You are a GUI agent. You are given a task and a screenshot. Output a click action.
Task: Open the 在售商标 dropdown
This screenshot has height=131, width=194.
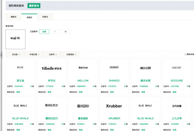coord(70,55)
